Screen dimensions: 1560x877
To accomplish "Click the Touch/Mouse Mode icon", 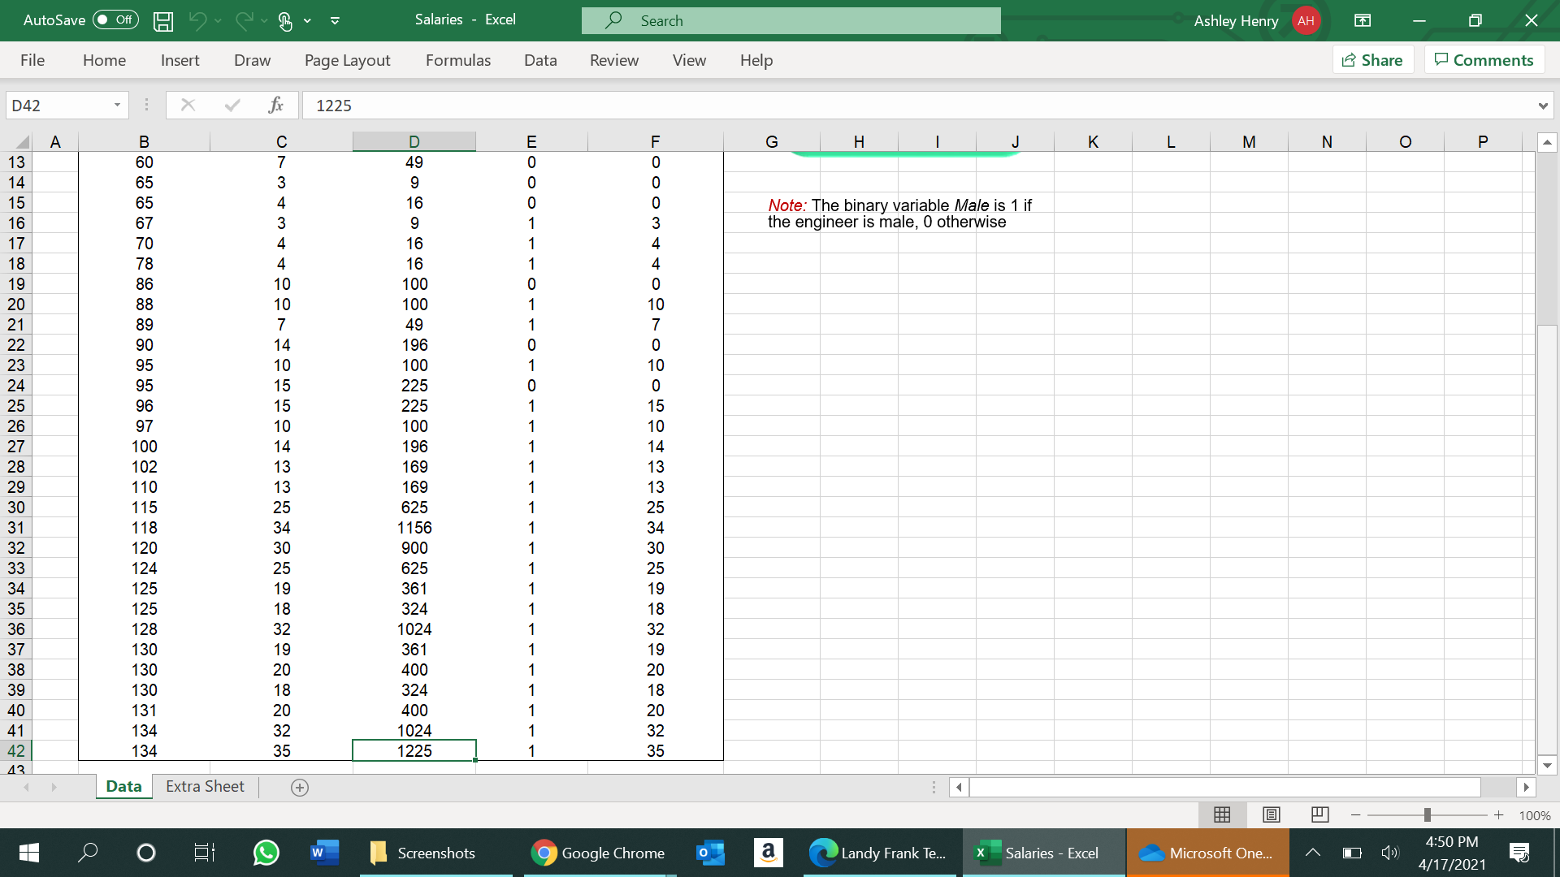I will [x=284, y=21].
